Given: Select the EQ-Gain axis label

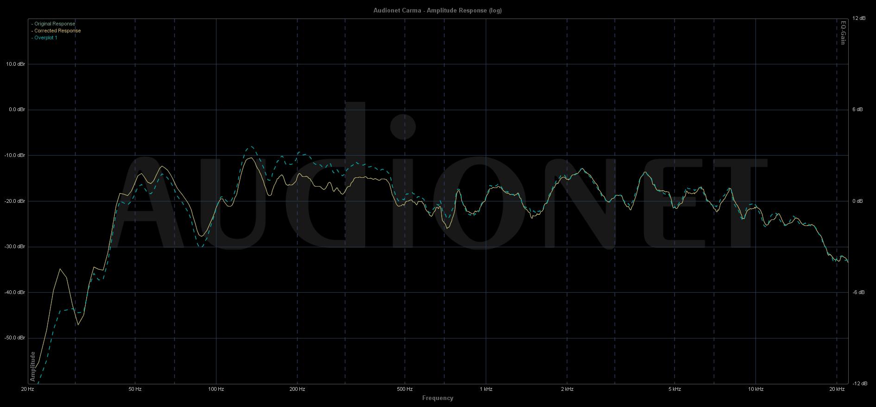Looking at the screenshot, I should pyautogui.click(x=843, y=33).
